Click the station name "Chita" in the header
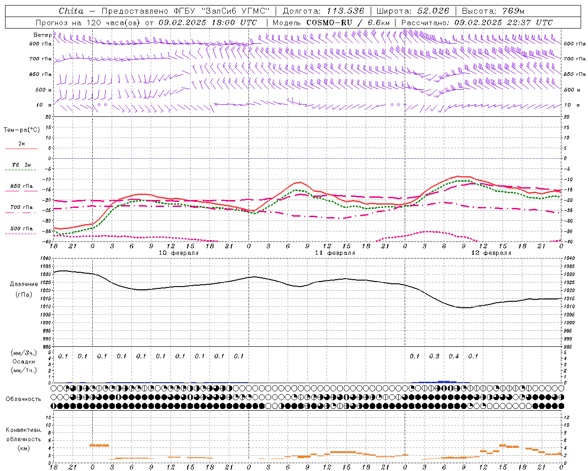Viewport: 588px width, 471px height. click(71, 11)
